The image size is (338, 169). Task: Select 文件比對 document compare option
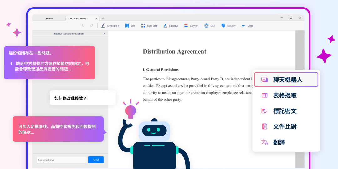(x=284, y=127)
